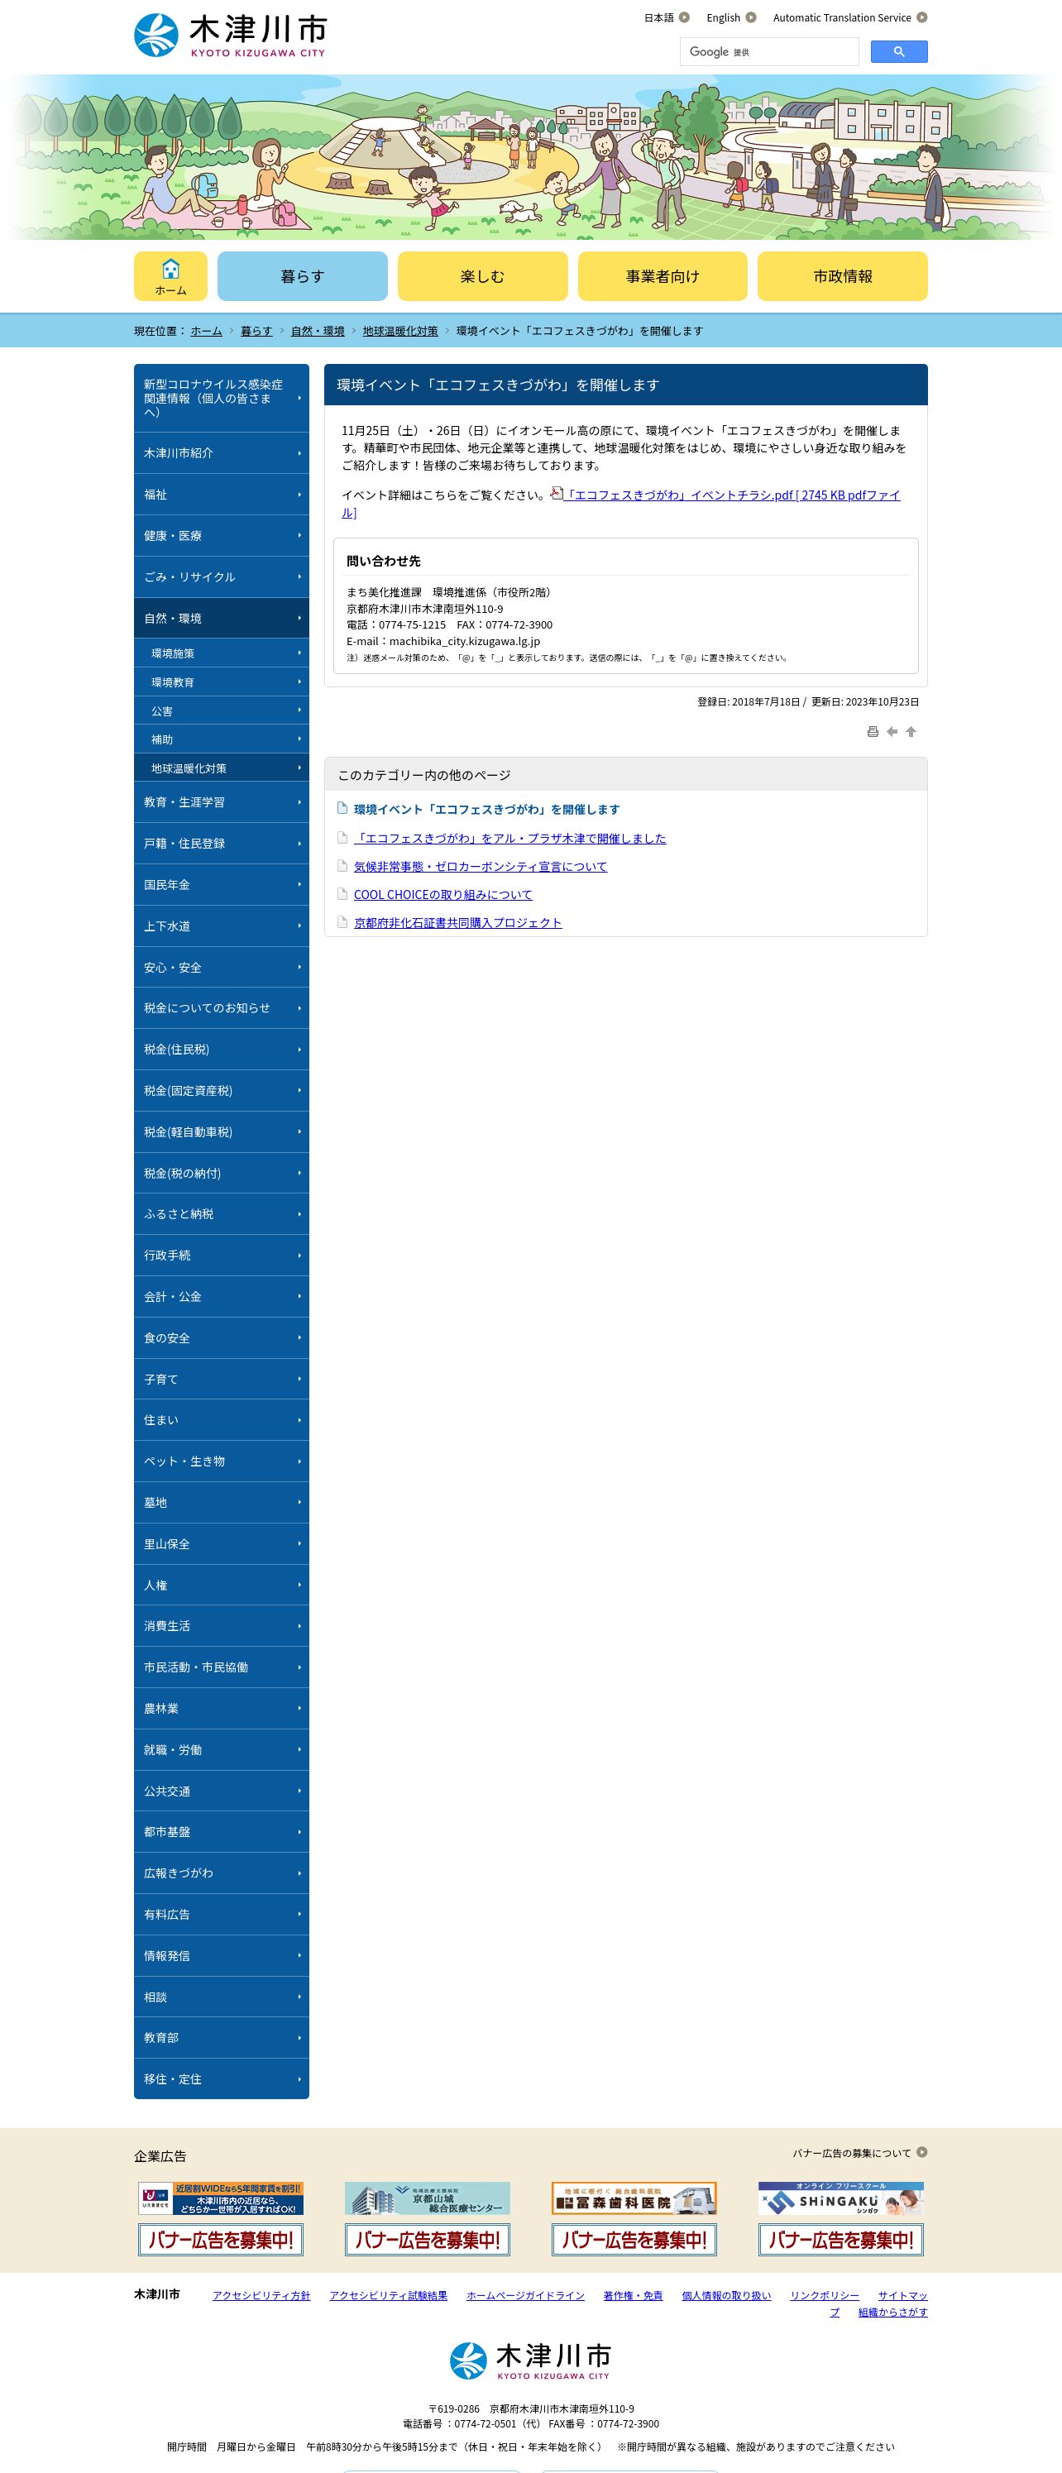Image resolution: width=1062 pixels, height=2473 pixels.
Task: Open sidebar subitem 補助
Action: click(x=221, y=739)
